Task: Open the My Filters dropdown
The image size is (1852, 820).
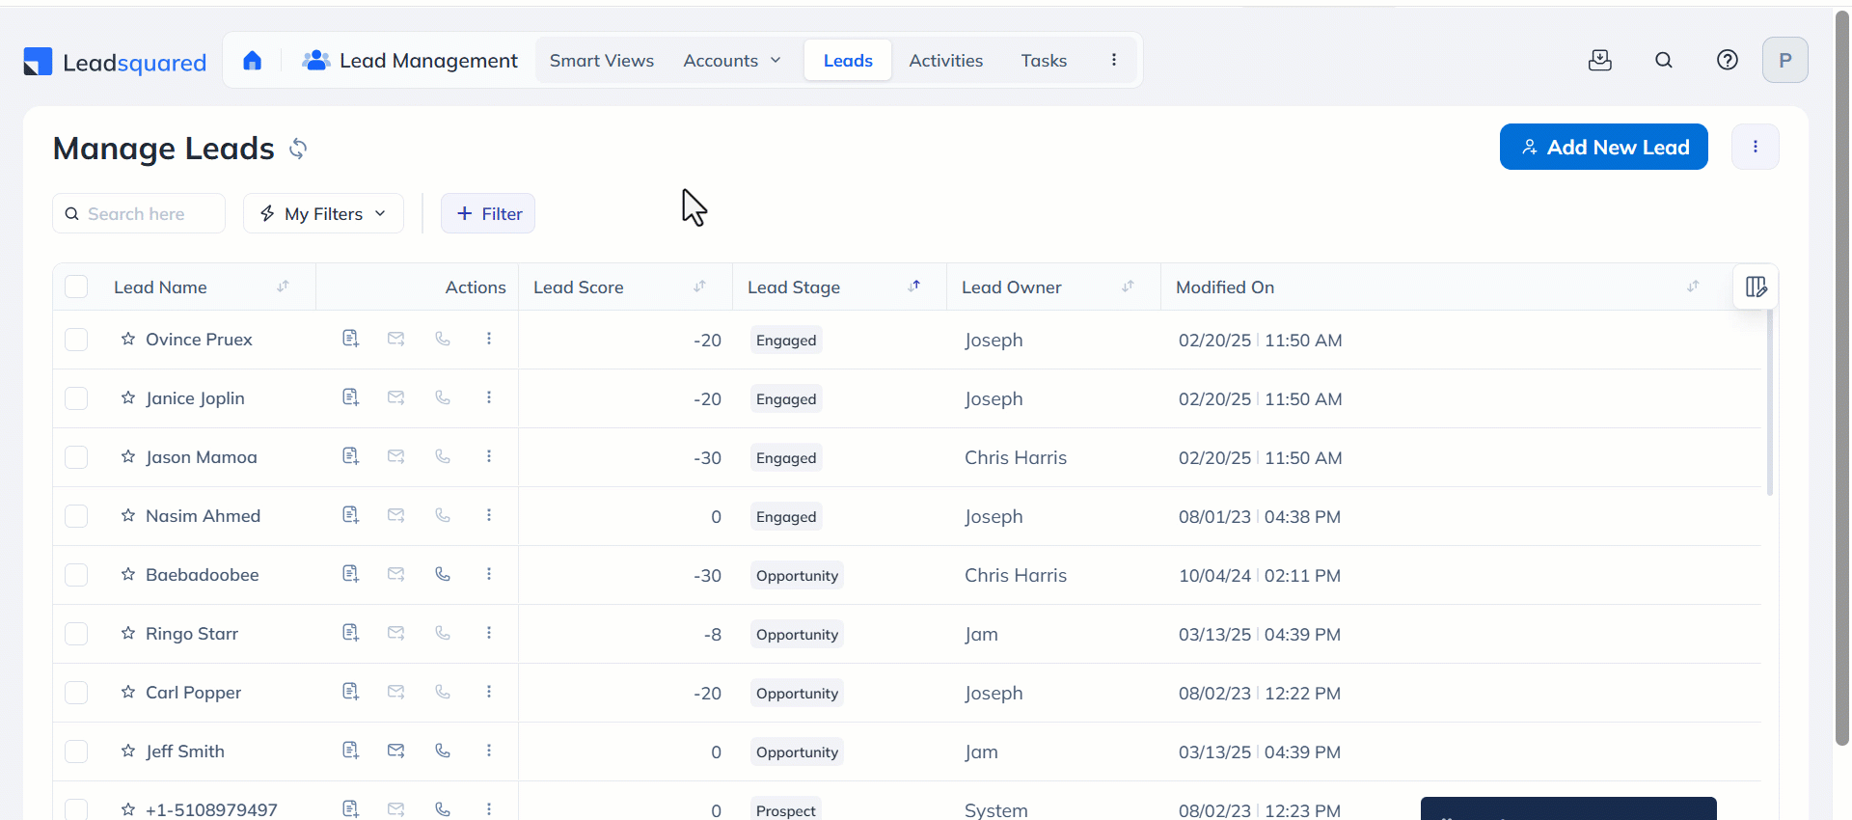Action: click(323, 213)
